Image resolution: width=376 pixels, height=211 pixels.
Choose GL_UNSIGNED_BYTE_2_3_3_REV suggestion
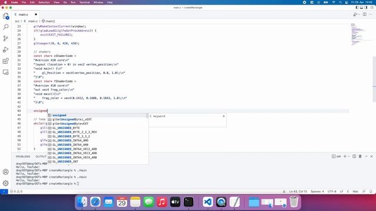click(x=98, y=132)
